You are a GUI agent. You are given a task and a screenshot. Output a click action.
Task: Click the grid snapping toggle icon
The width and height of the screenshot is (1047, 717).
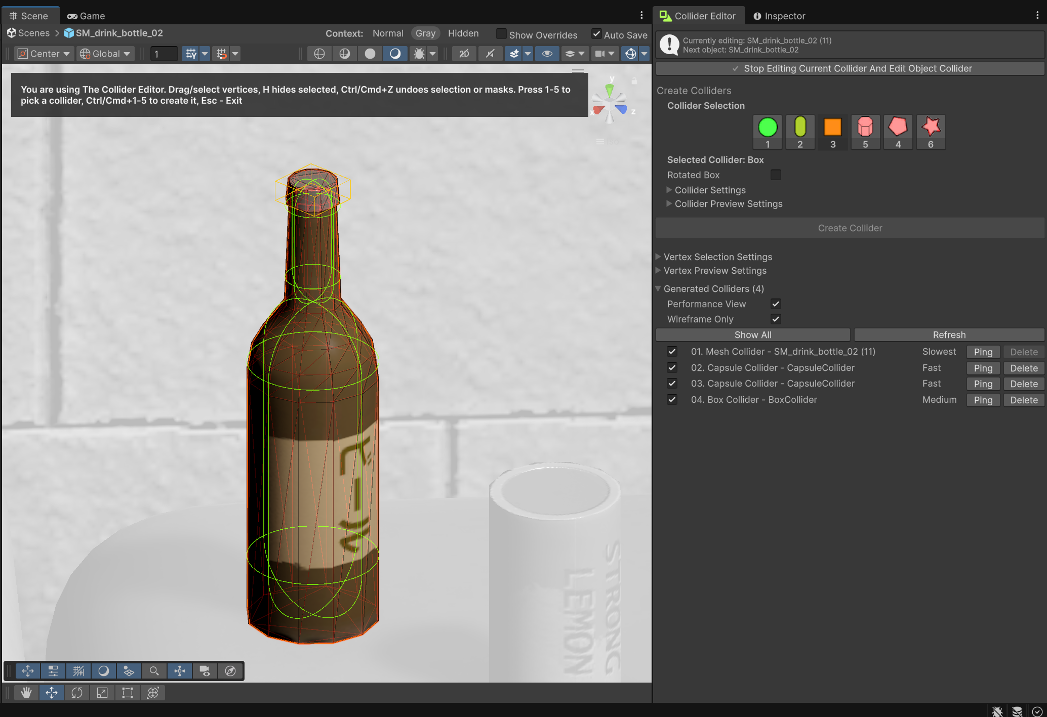point(191,54)
